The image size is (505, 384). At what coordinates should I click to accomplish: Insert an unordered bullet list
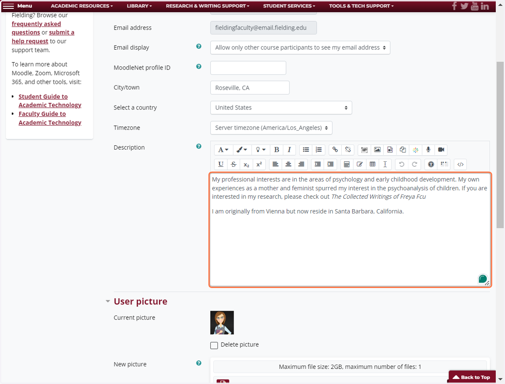306,150
